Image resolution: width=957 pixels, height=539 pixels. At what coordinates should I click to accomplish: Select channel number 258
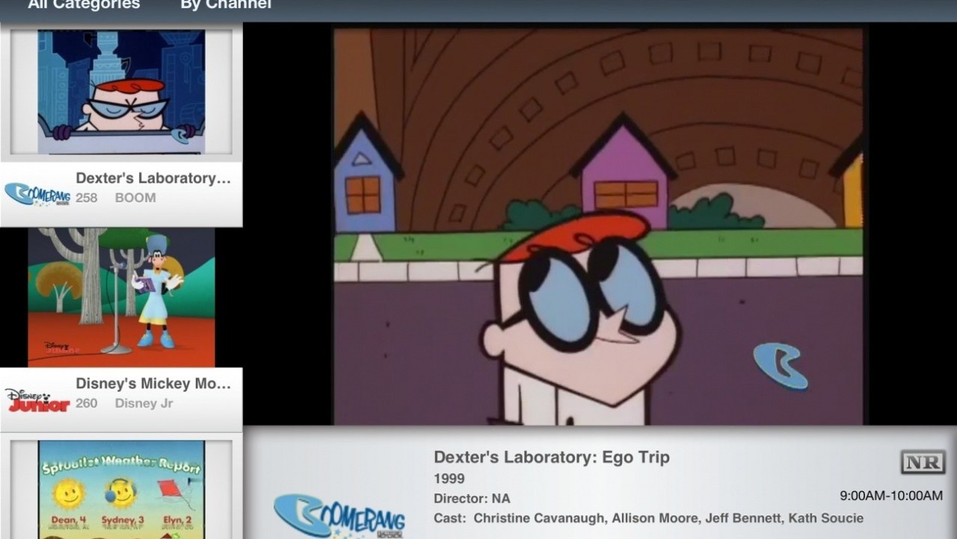point(87,198)
